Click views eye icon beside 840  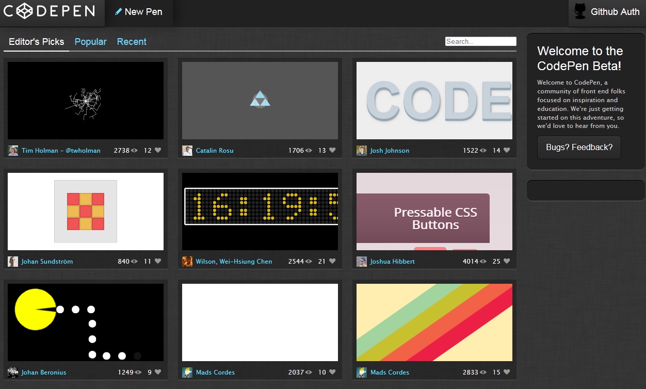pos(134,262)
